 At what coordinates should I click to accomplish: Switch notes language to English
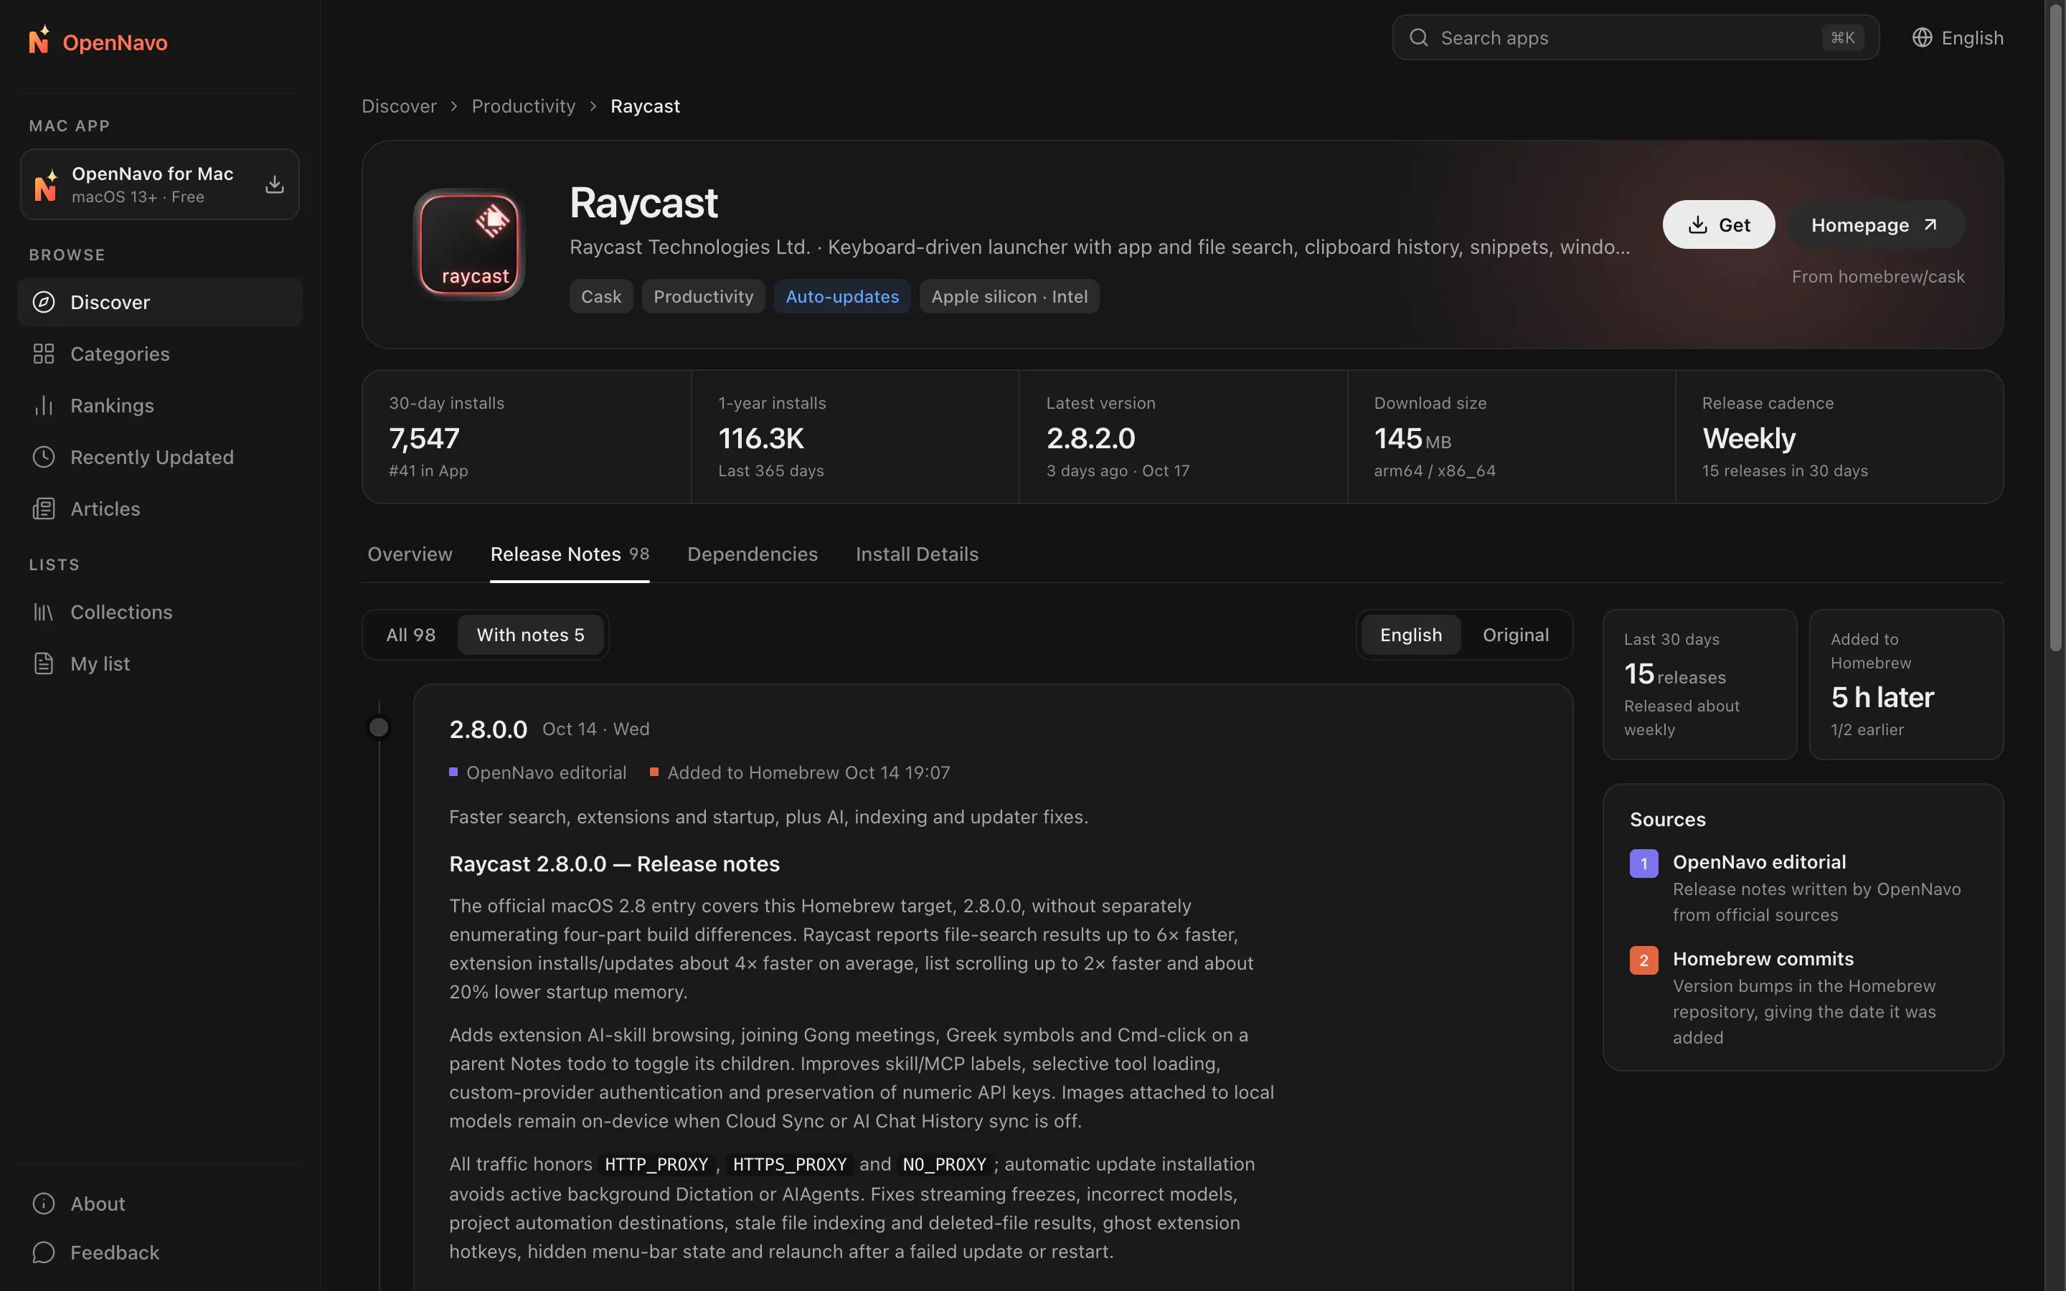[1410, 635]
